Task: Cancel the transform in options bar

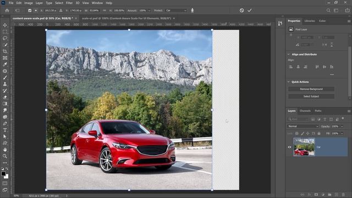Action: coord(241,10)
